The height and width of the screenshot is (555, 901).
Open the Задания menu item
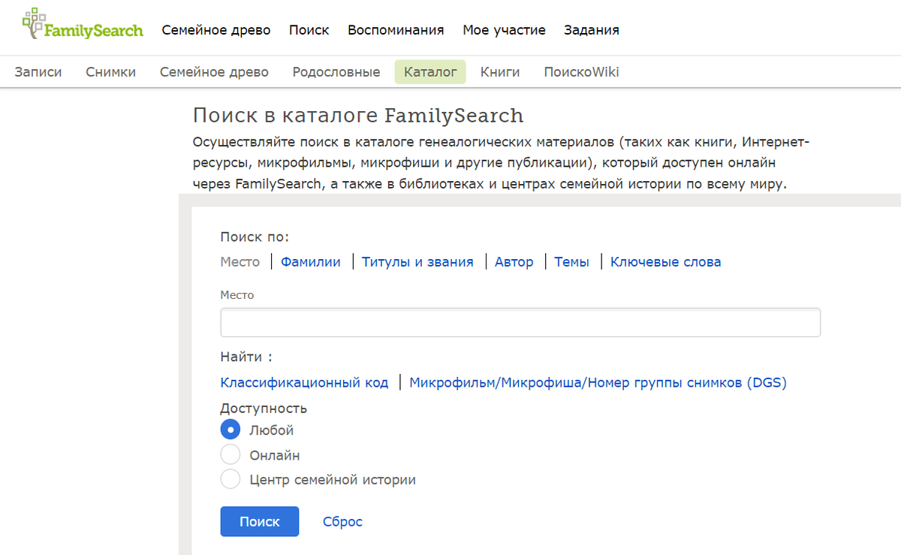coord(591,30)
